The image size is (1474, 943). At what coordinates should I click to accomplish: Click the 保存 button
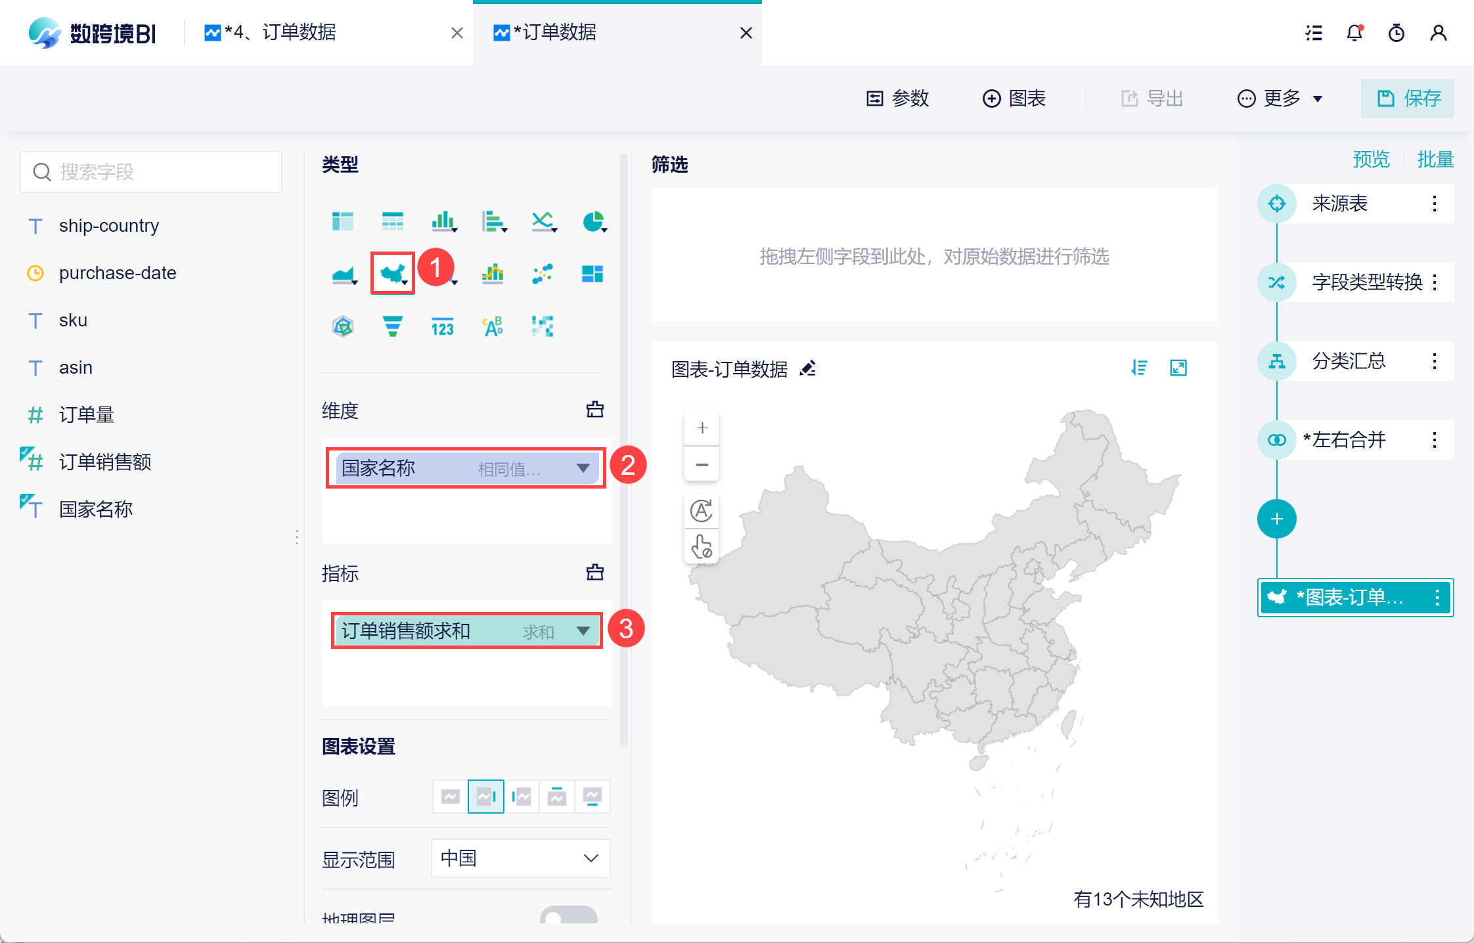pyautogui.click(x=1408, y=99)
